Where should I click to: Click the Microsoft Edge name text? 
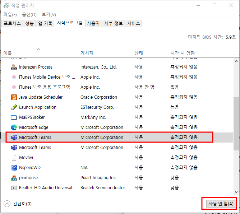tap(33, 127)
